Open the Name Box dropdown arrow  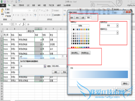point(10,24)
